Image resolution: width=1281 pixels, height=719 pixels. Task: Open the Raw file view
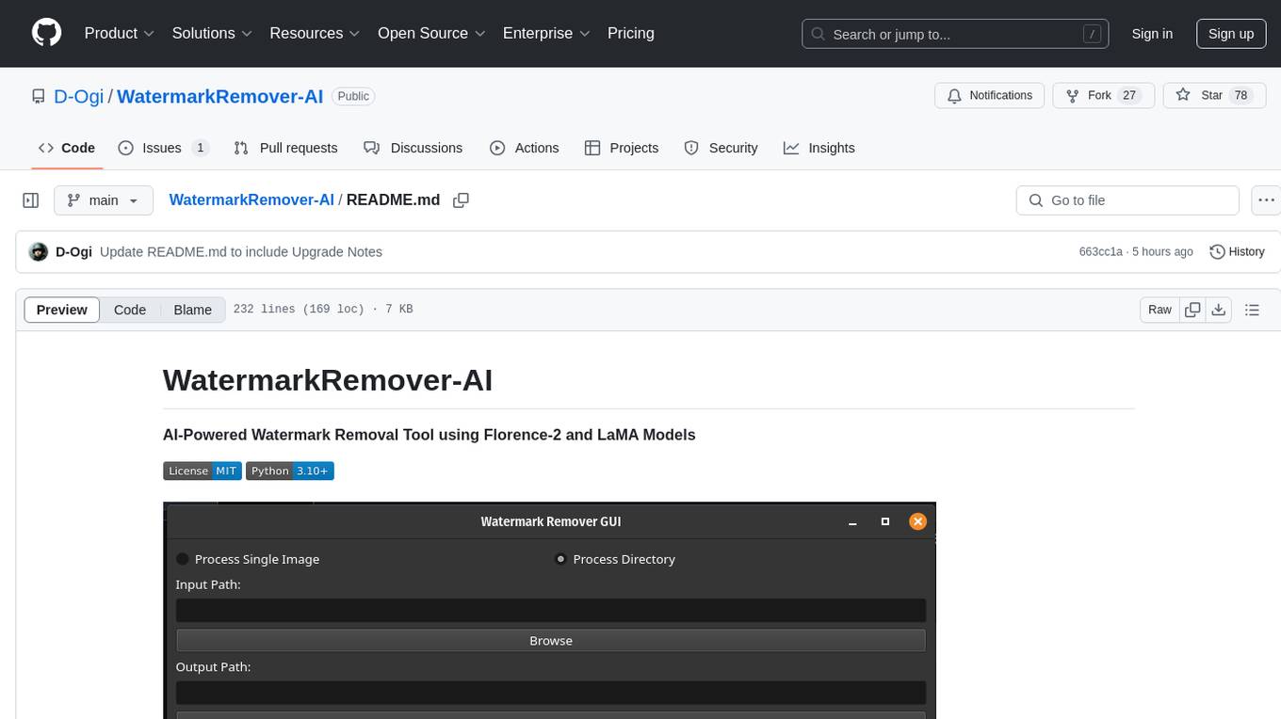(1159, 310)
